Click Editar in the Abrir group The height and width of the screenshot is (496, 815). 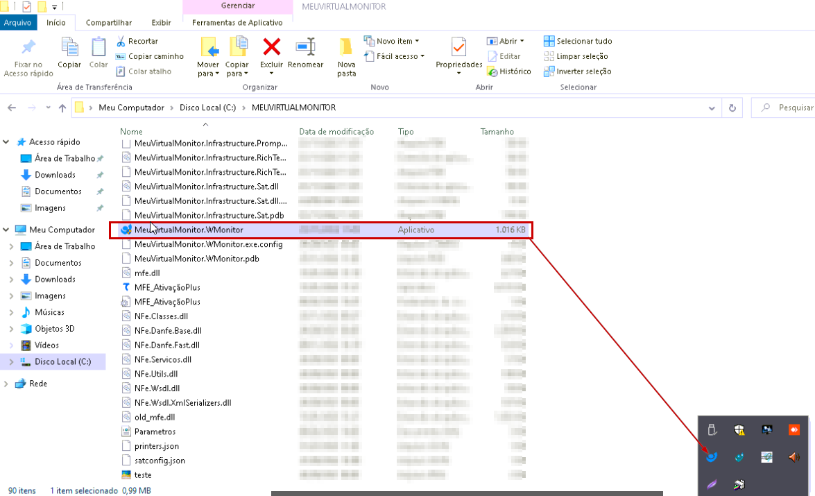504,56
